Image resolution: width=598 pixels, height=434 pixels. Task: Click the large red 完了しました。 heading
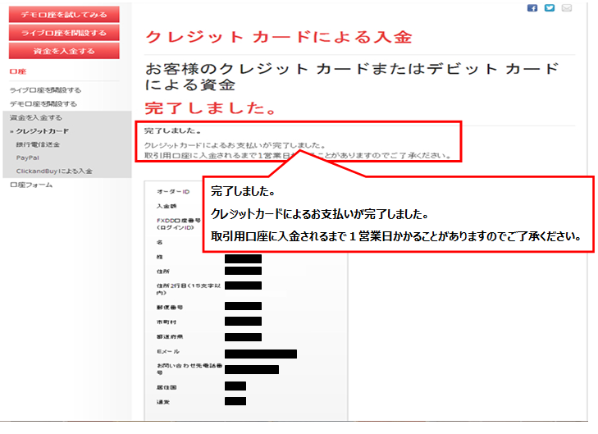[x=210, y=107]
